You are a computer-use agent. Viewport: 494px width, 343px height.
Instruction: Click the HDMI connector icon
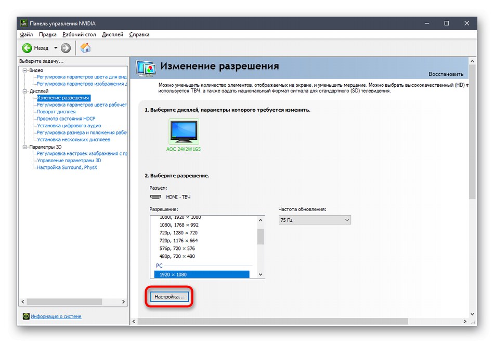pyautogui.click(x=155, y=197)
